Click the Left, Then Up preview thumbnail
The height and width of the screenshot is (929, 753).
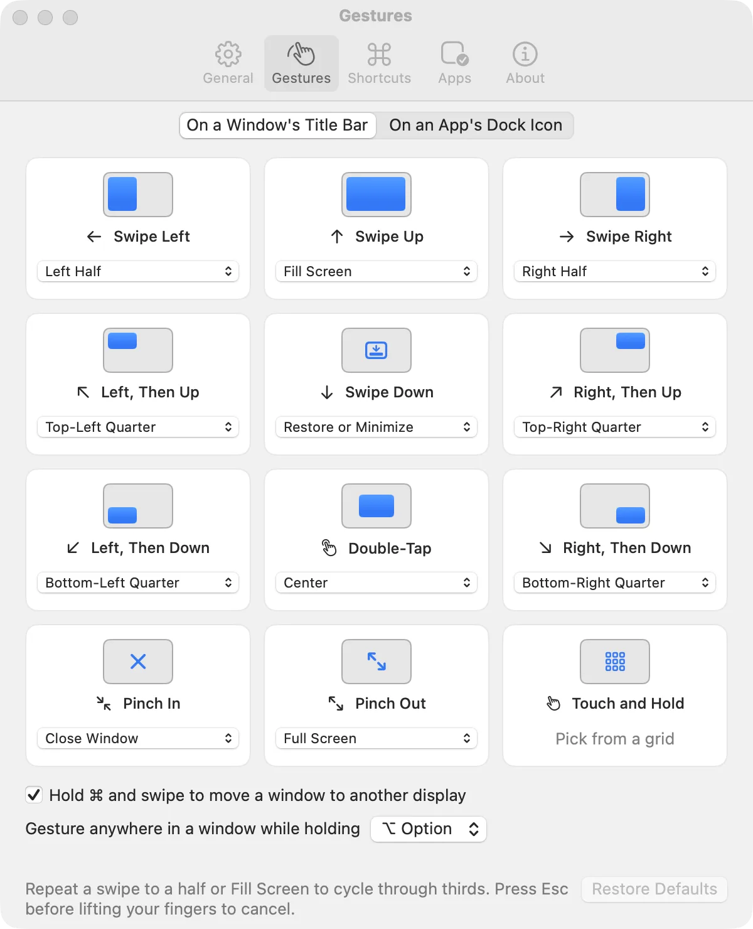[138, 350]
